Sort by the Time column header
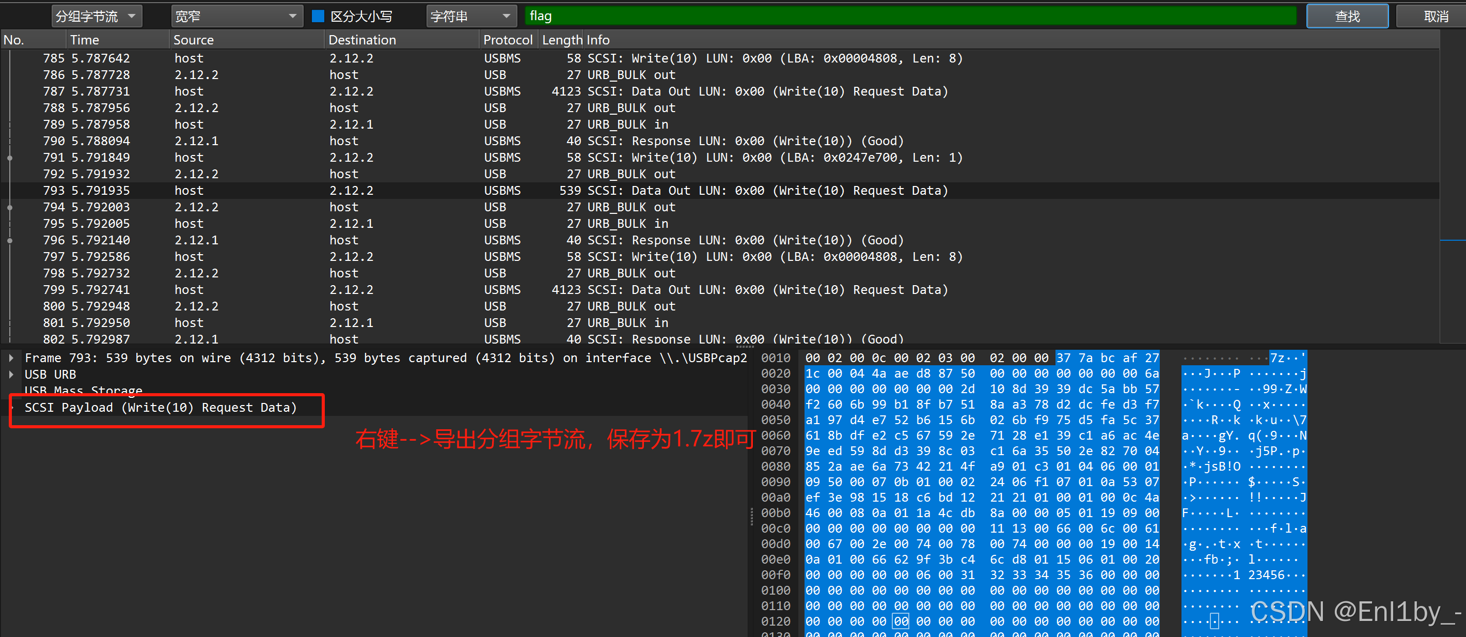The height and width of the screenshot is (637, 1466). coord(84,40)
